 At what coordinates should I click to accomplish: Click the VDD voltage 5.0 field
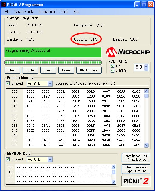click(139, 67)
